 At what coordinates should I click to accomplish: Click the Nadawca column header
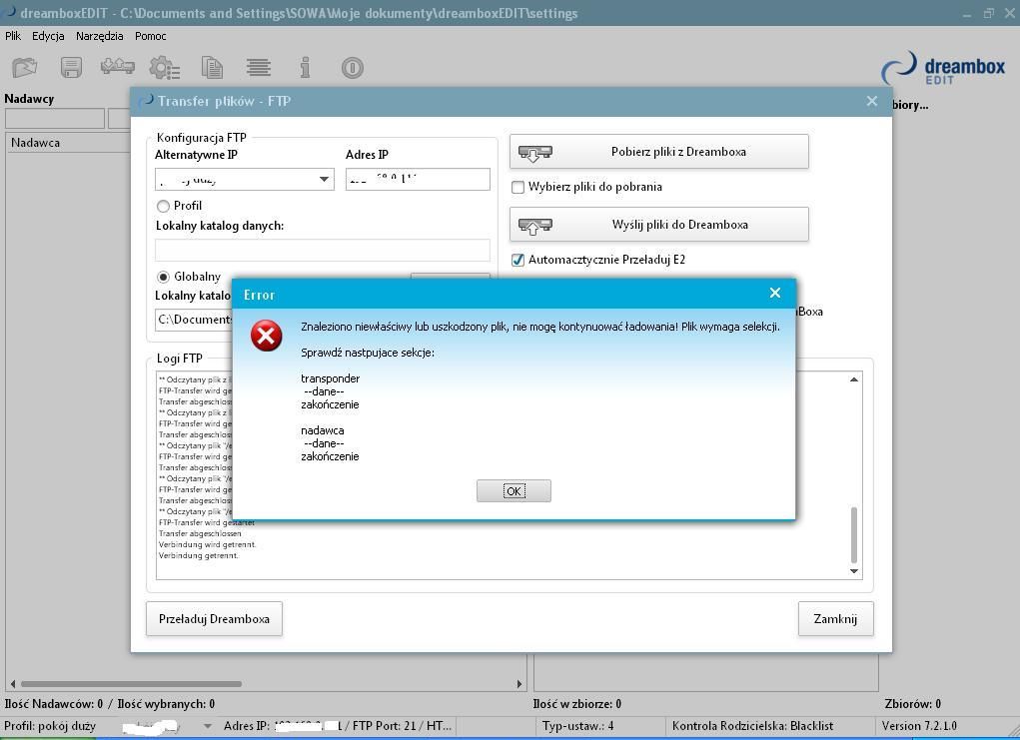pos(70,143)
